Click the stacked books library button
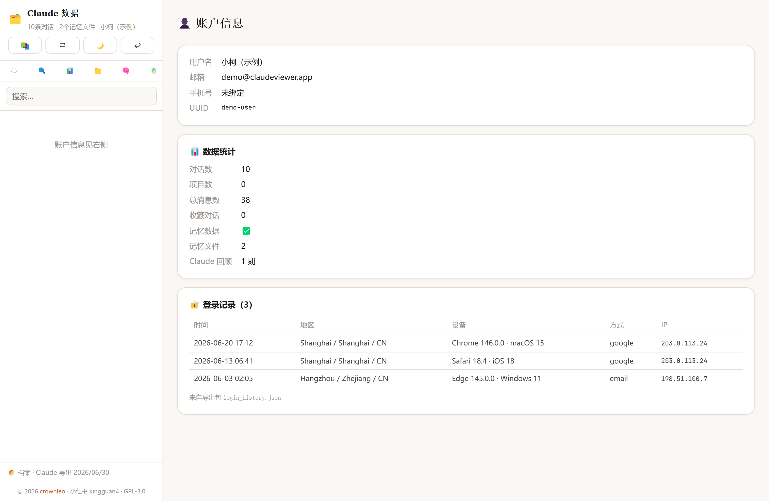 pos(25,45)
